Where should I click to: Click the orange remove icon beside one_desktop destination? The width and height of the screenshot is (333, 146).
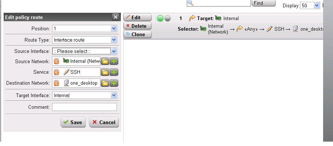56,83
